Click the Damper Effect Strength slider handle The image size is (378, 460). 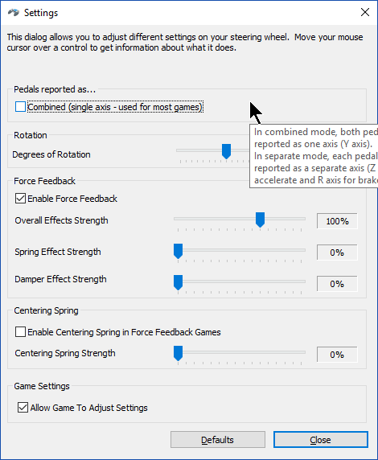click(178, 282)
